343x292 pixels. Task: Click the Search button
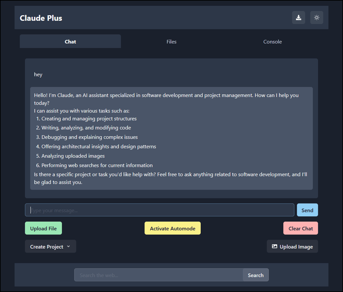pyautogui.click(x=256, y=275)
